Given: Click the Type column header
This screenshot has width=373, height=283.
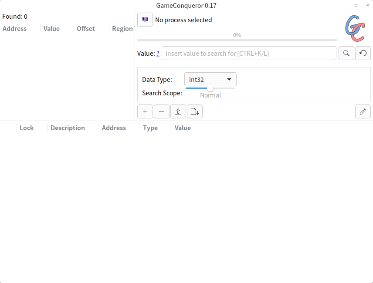Looking at the screenshot, I should point(150,128).
